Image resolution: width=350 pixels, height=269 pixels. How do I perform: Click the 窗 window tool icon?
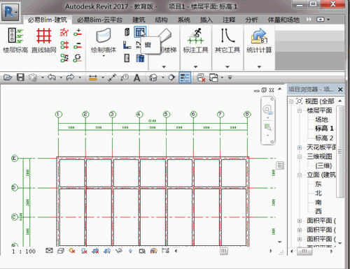(x=140, y=32)
